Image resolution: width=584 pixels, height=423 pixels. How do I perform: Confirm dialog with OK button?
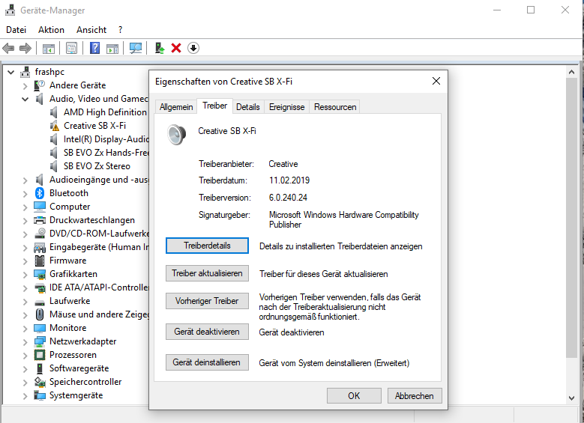coord(354,396)
